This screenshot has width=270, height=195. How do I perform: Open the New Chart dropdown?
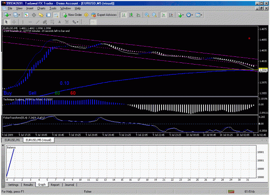tap(7, 15)
